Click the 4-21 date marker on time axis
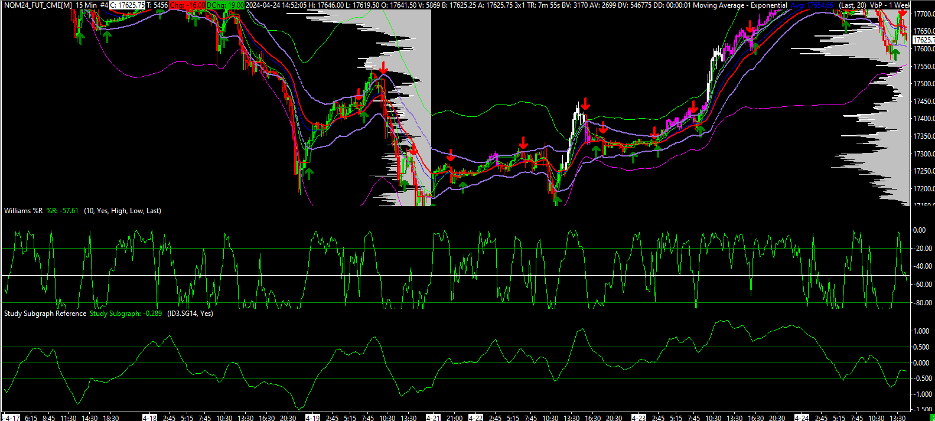This screenshot has height=421, width=935. tap(433, 417)
